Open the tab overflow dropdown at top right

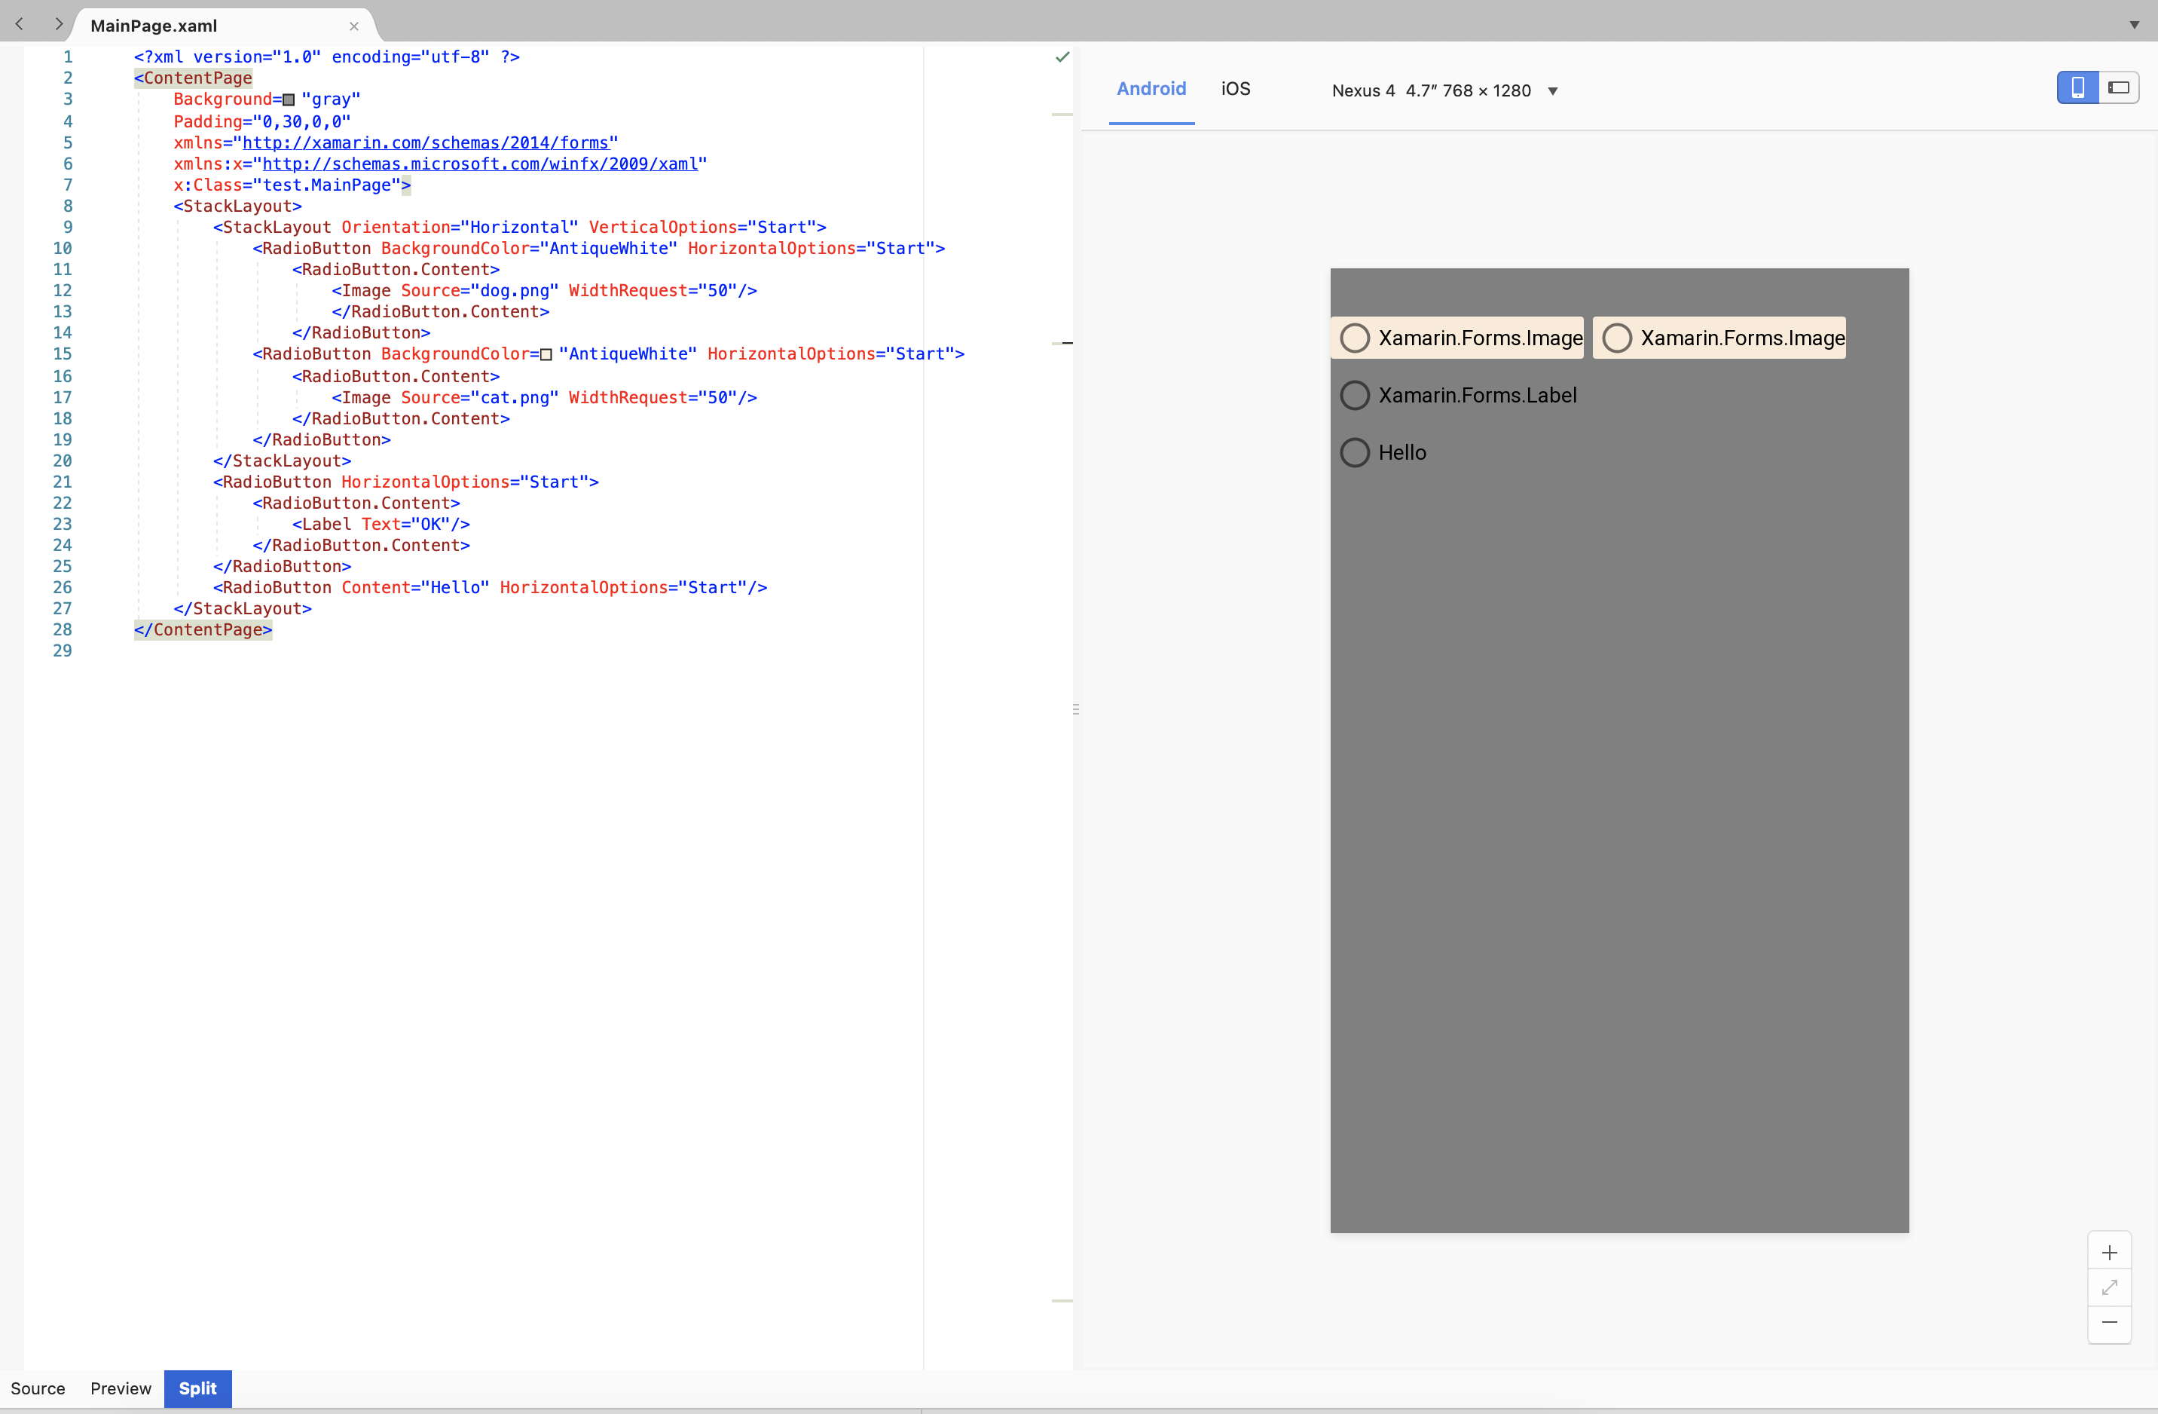tap(2135, 24)
